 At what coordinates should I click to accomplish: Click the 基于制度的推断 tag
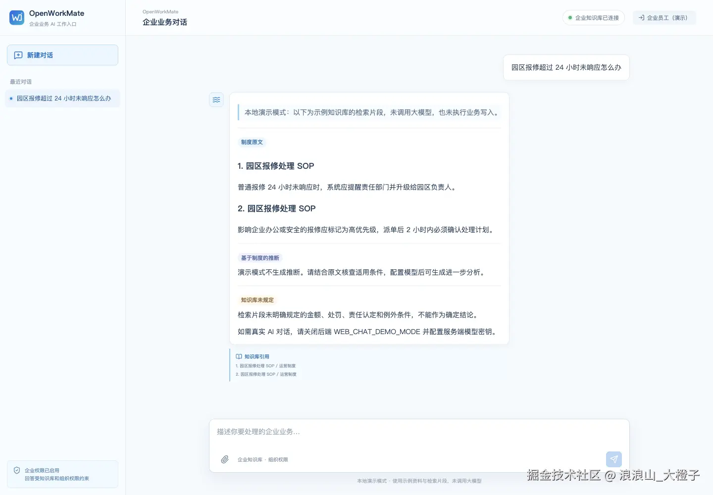point(260,258)
